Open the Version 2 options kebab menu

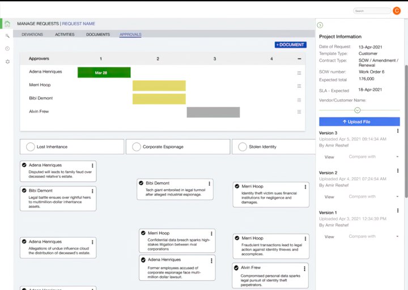point(398,170)
